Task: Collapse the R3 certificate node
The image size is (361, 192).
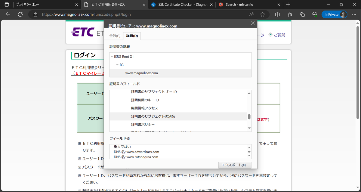Action: [x=118, y=65]
